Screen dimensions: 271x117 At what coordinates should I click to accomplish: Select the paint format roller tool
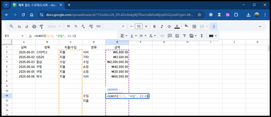(41, 26)
